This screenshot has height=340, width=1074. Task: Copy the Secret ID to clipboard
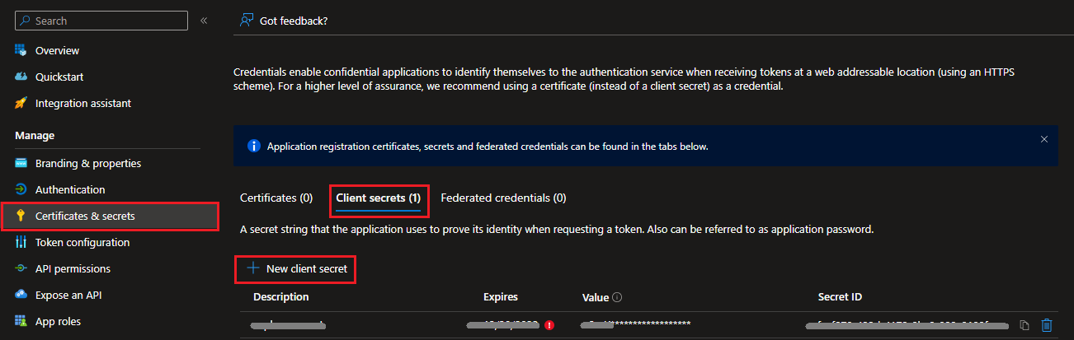point(1025,325)
